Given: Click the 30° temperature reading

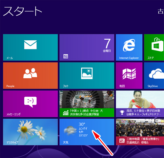Looking at the screenshot, I should point(82,124).
